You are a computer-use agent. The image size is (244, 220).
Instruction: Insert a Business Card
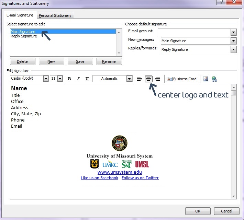[x=182, y=79]
